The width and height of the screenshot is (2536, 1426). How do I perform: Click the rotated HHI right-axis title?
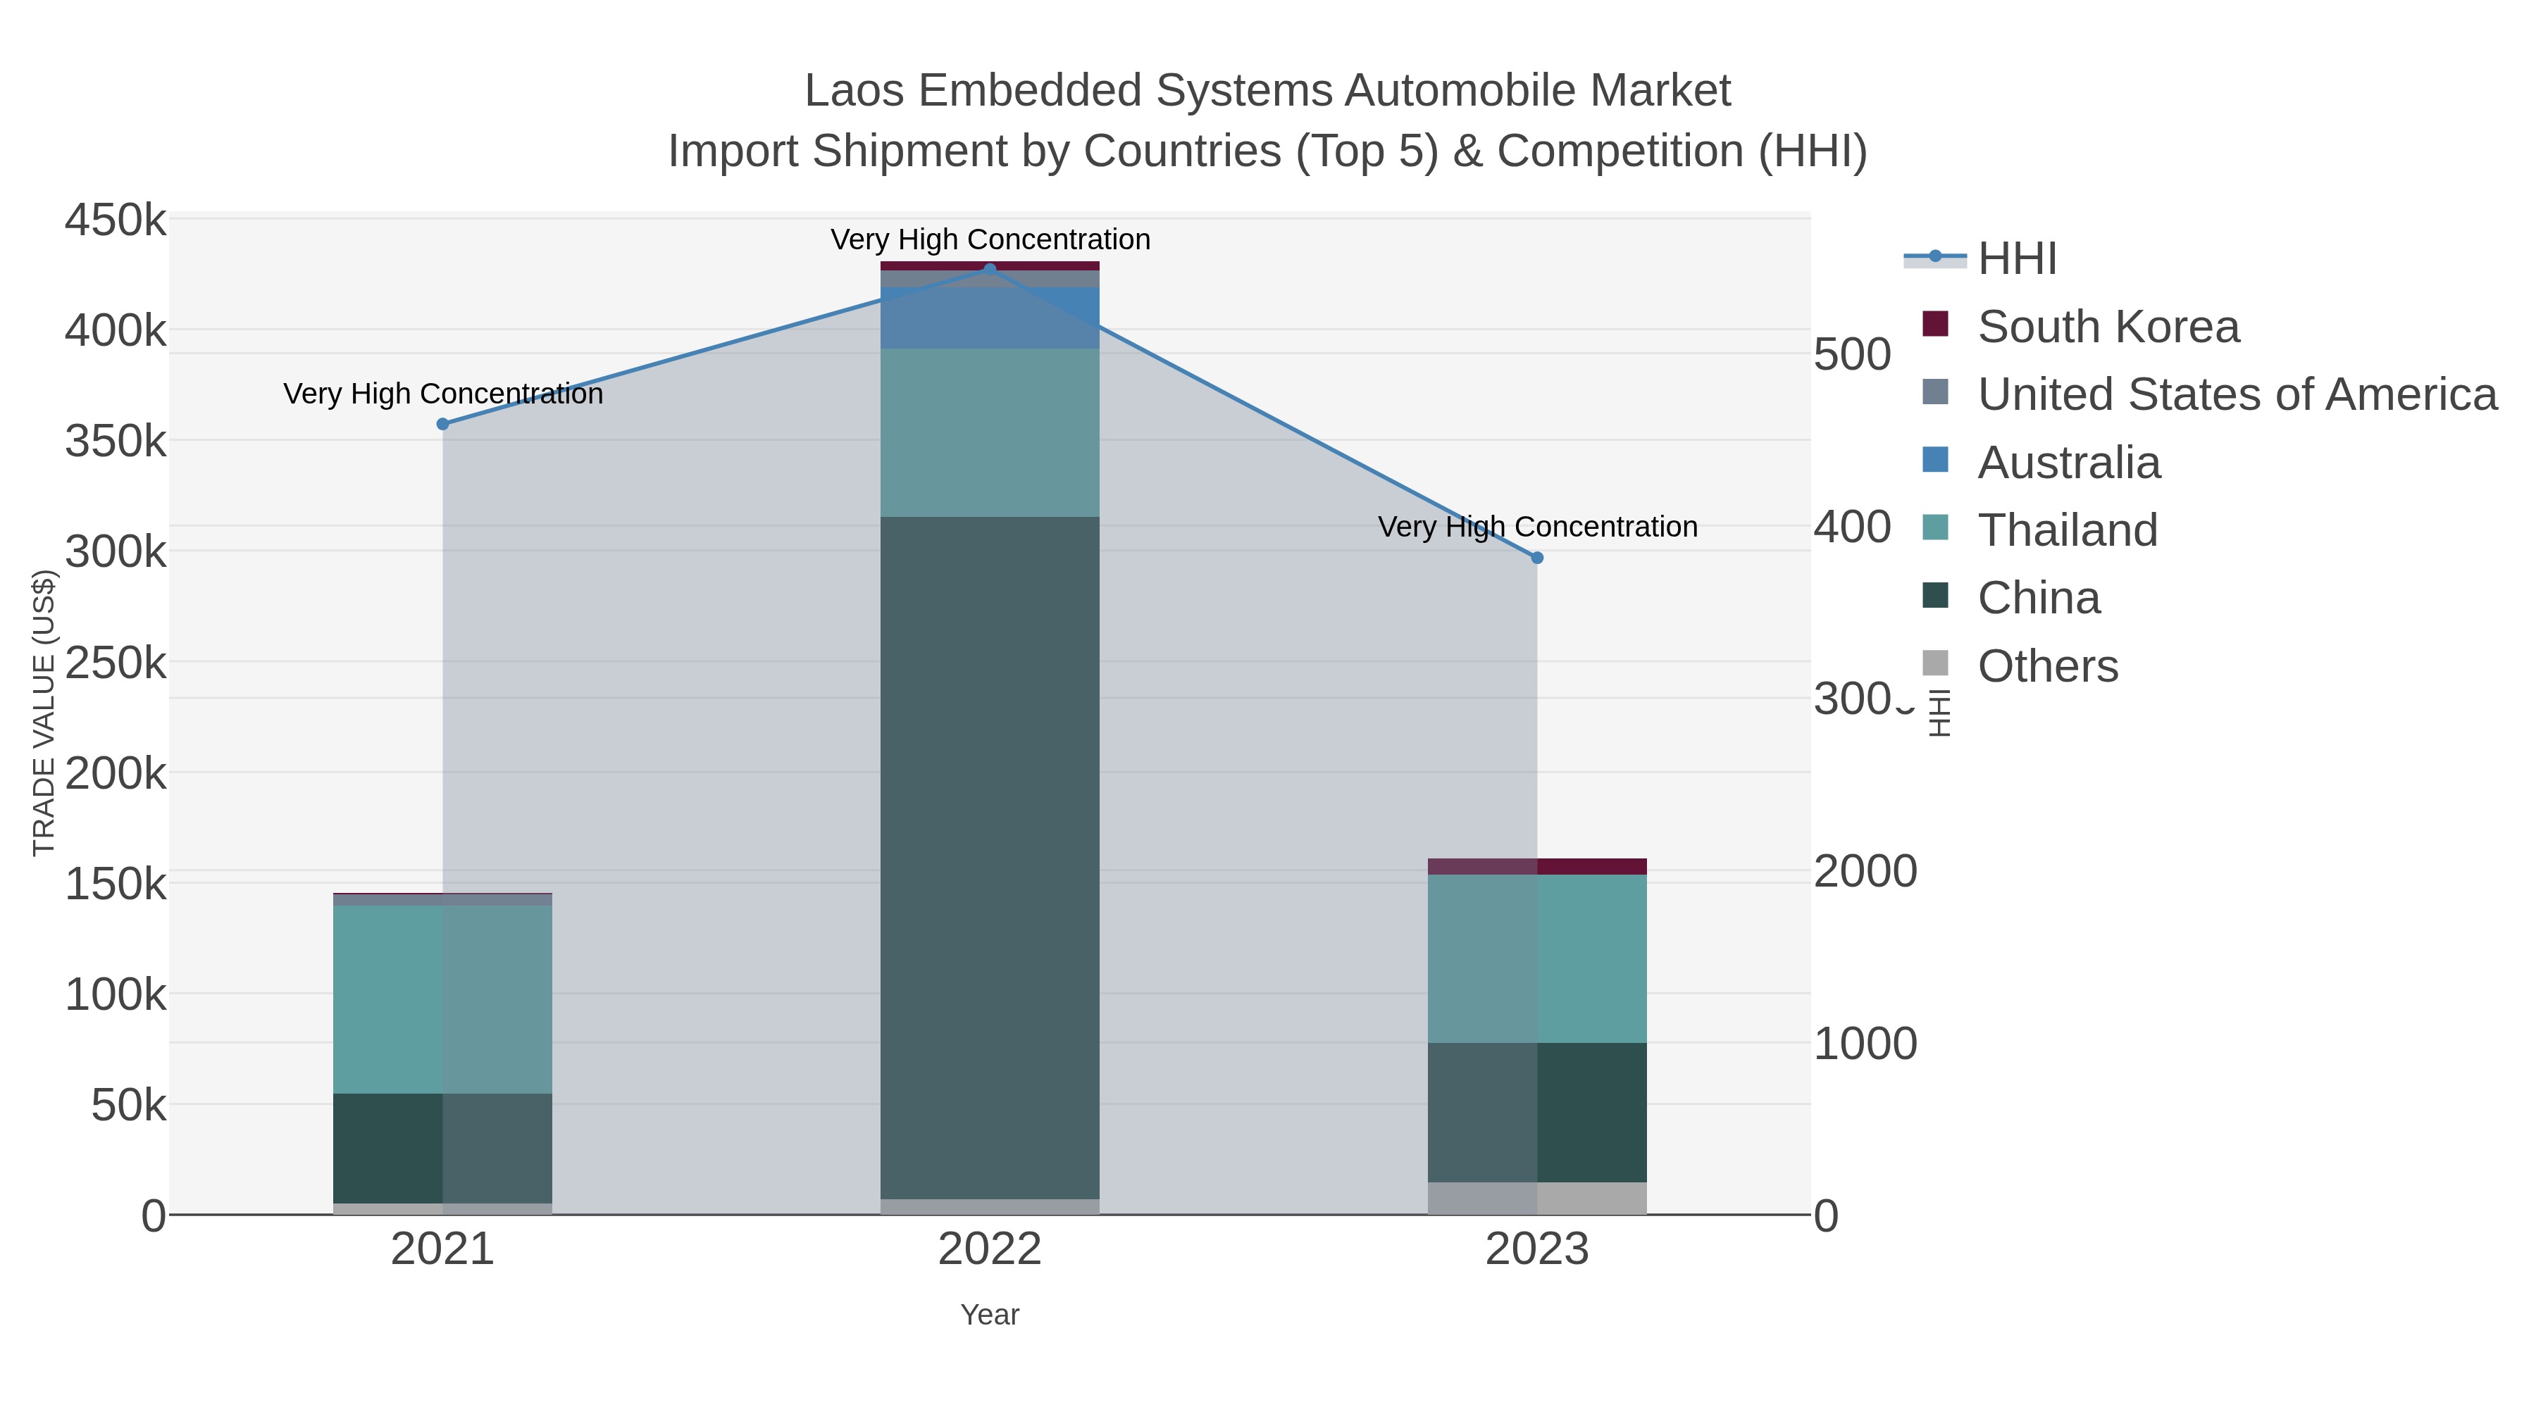tap(1939, 713)
